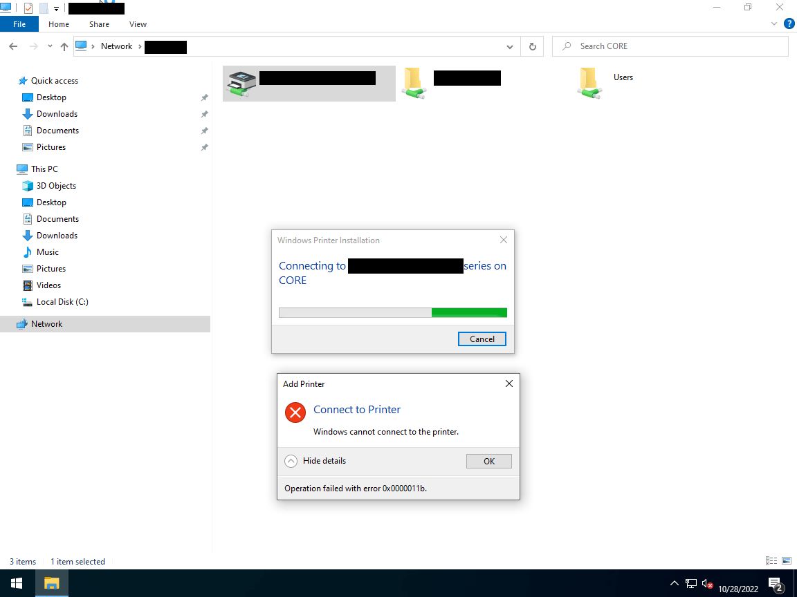
Task: Open Videos folder under This PC
Action: pos(48,285)
